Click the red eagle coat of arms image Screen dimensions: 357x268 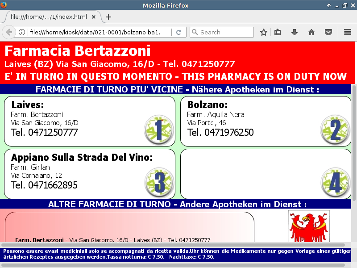(308, 226)
